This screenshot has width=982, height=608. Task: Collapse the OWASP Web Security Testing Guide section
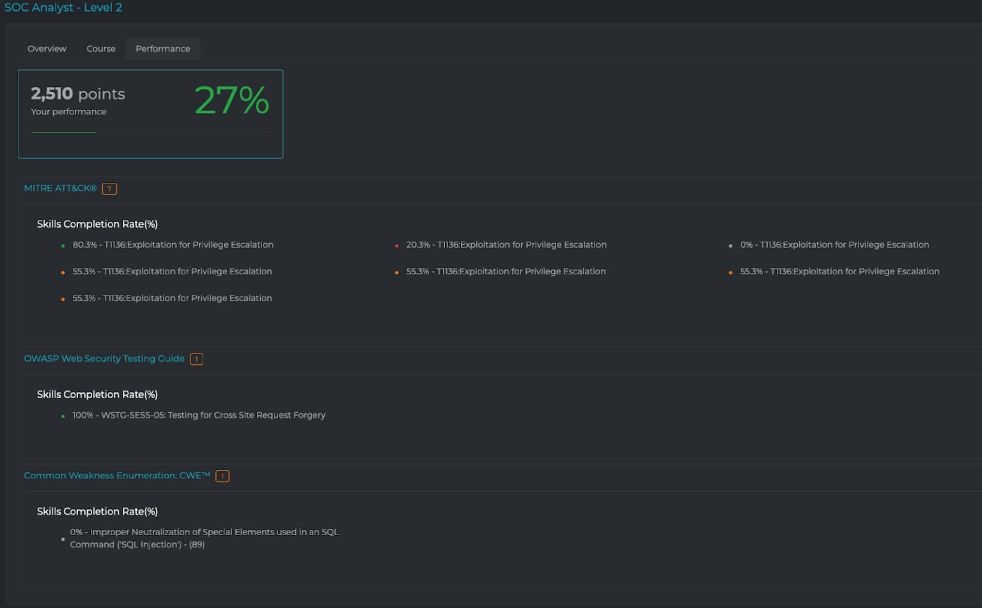[104, 359]
